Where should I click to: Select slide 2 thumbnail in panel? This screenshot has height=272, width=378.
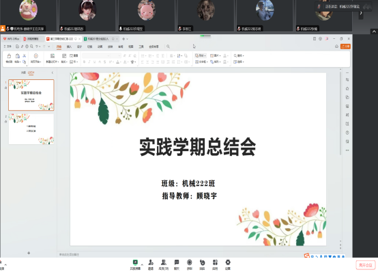(x=31, y=129)
